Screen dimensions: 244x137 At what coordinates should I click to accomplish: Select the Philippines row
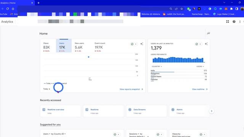pyautogui.click(x=179, y=73)
